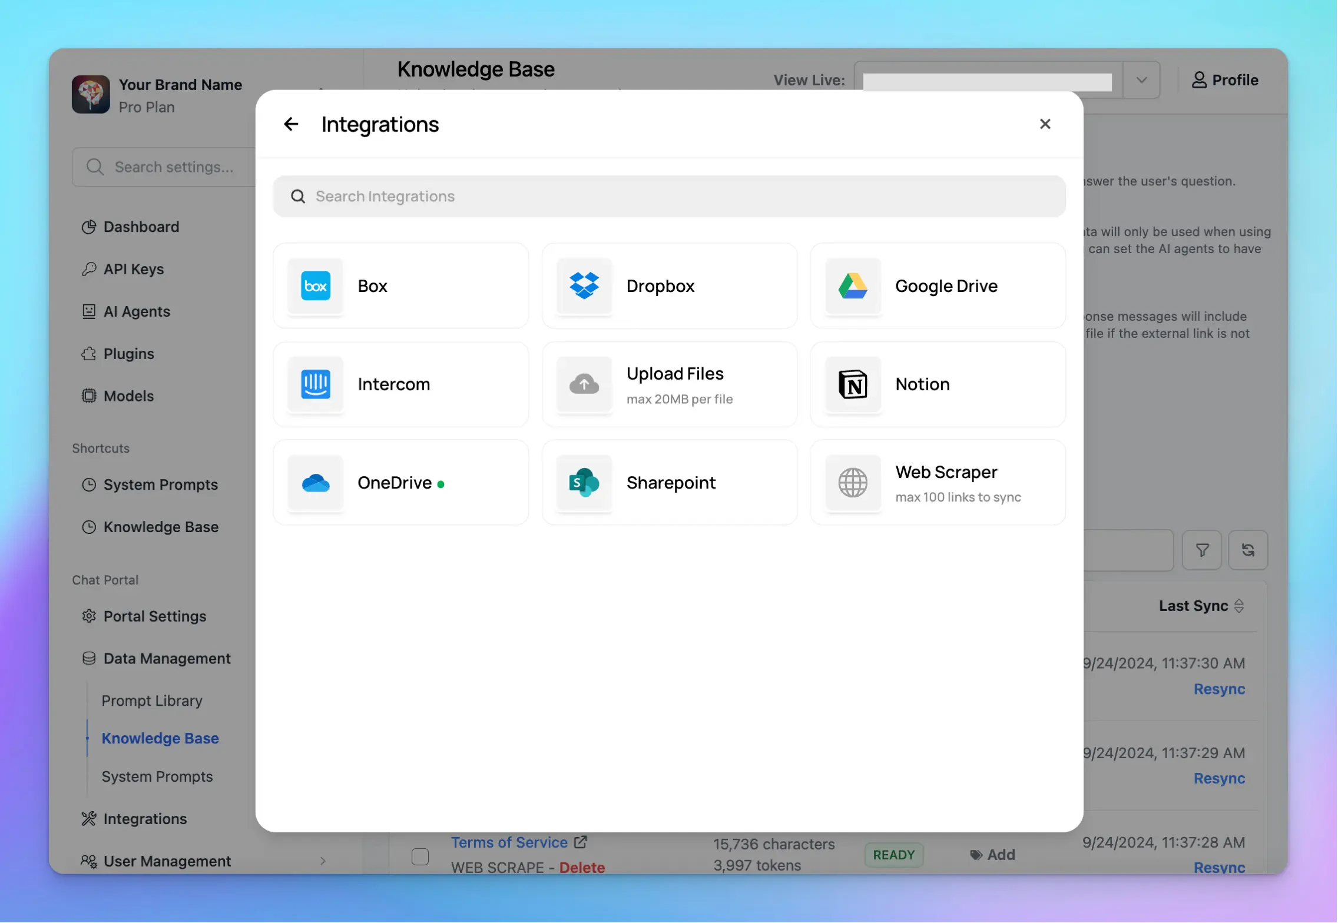Image resolution: width=1338 pixels, height=923 pixels.
Task: Resync the 11:37:30 AM entry
Action: 1219,689
